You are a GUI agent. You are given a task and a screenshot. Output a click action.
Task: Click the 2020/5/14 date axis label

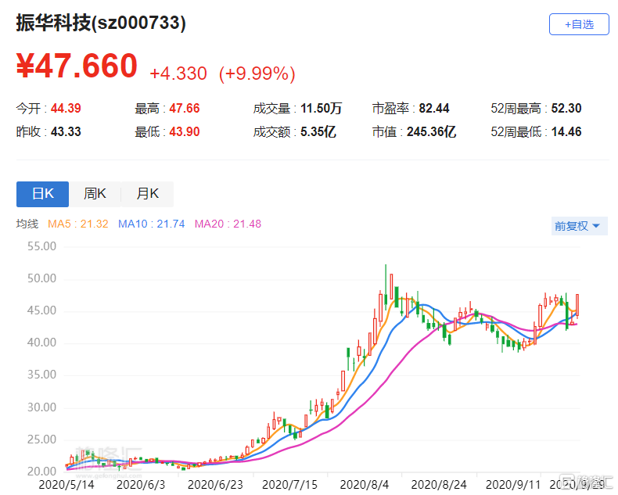[x=66, y=484]
